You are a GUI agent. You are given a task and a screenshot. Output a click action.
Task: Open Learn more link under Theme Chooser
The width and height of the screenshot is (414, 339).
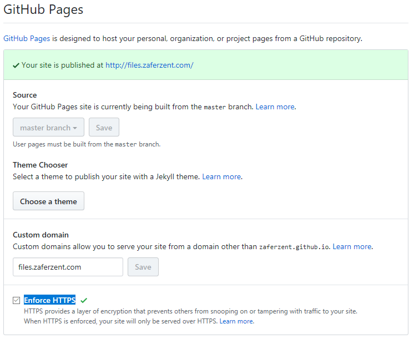[221, 176]
